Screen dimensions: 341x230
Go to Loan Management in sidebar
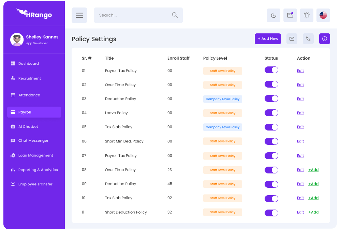(35, 155)
